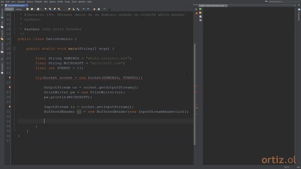
Task: Re-run with different parameters (yellow arrows)
Action: point(200,13)
